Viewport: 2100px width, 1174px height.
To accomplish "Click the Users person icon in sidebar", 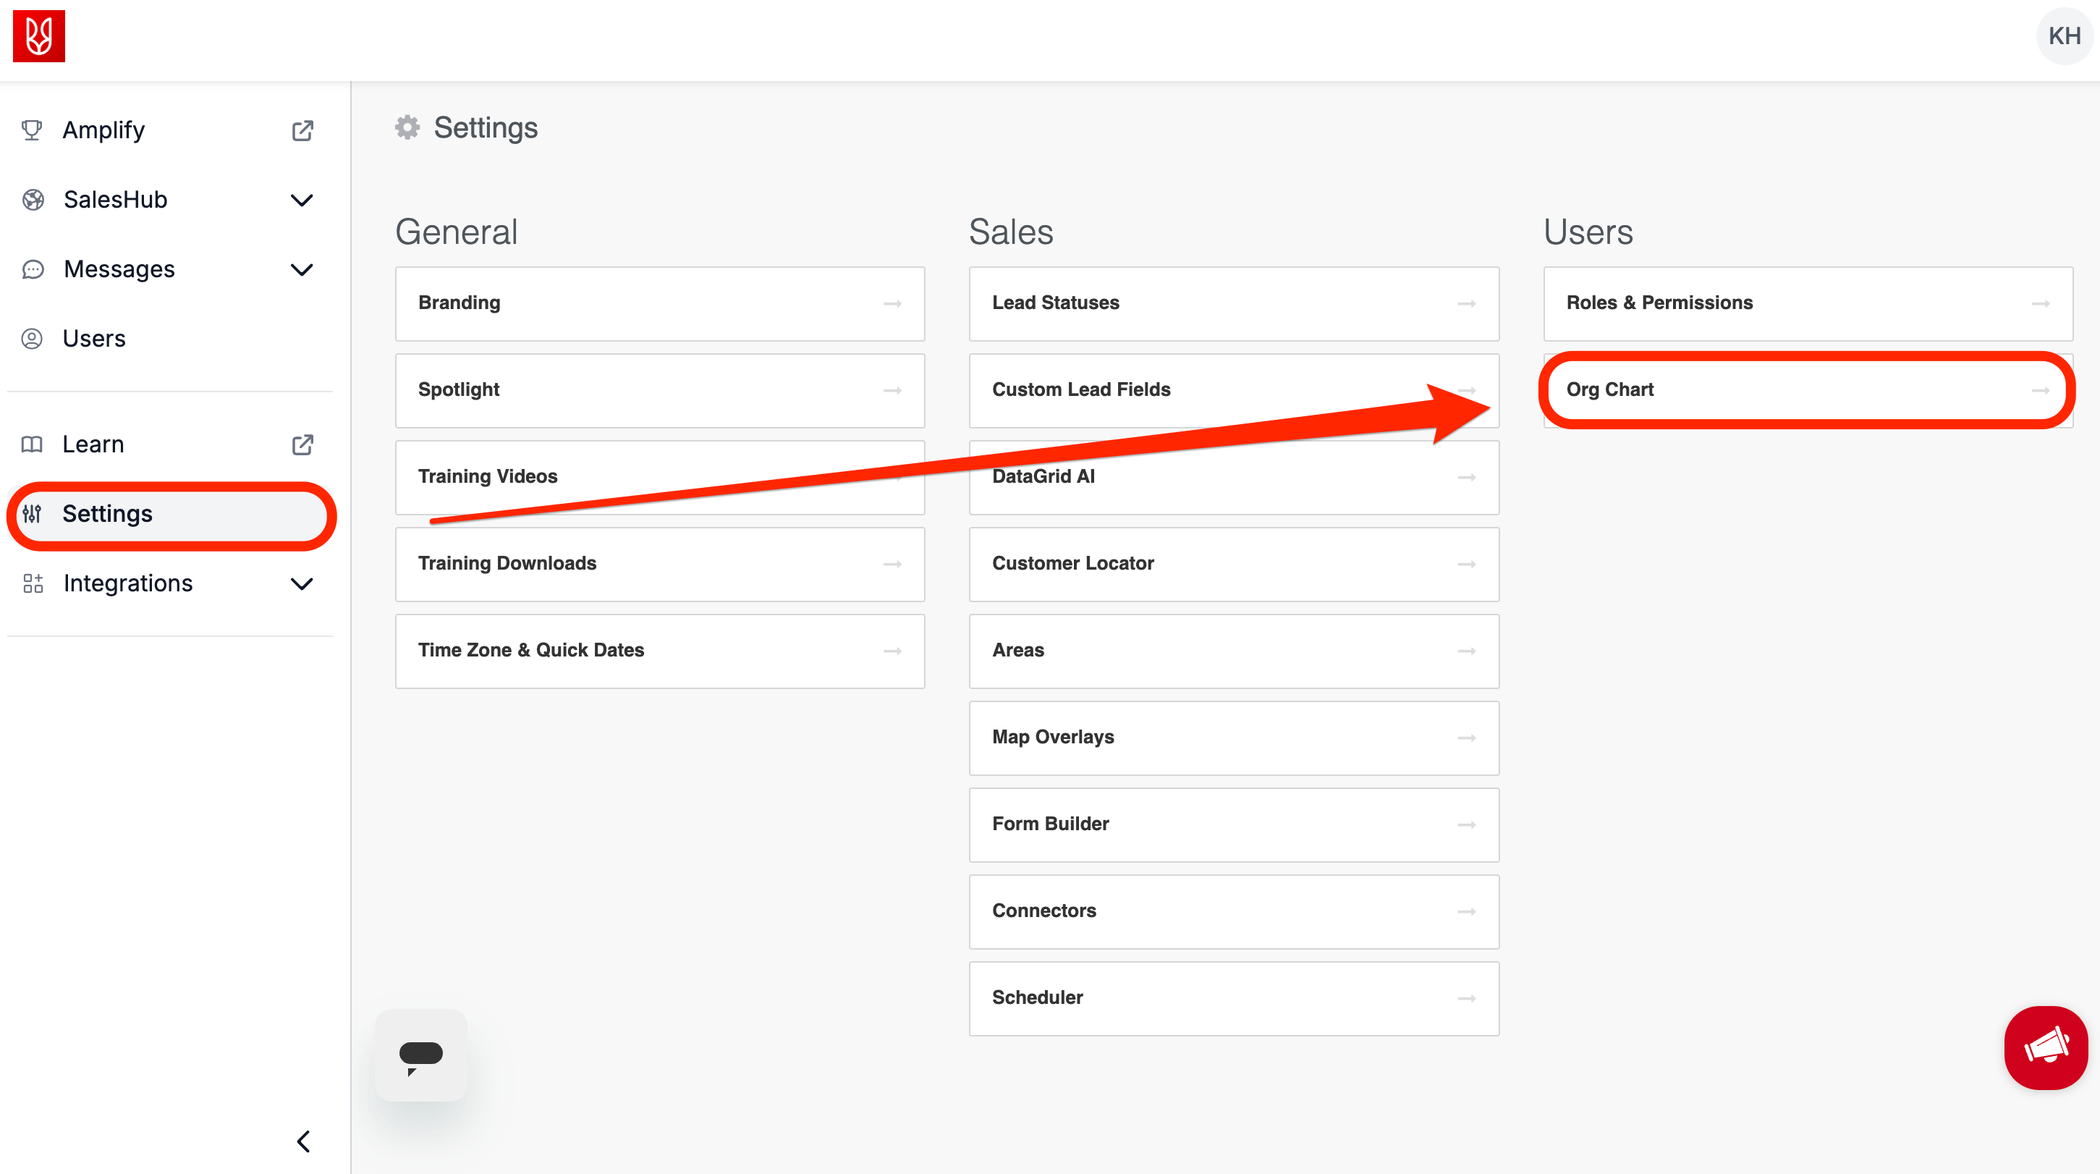I will [32, 338].
